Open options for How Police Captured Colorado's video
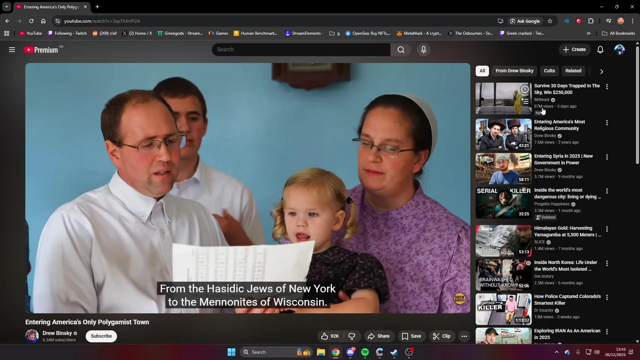 point(607,297)
